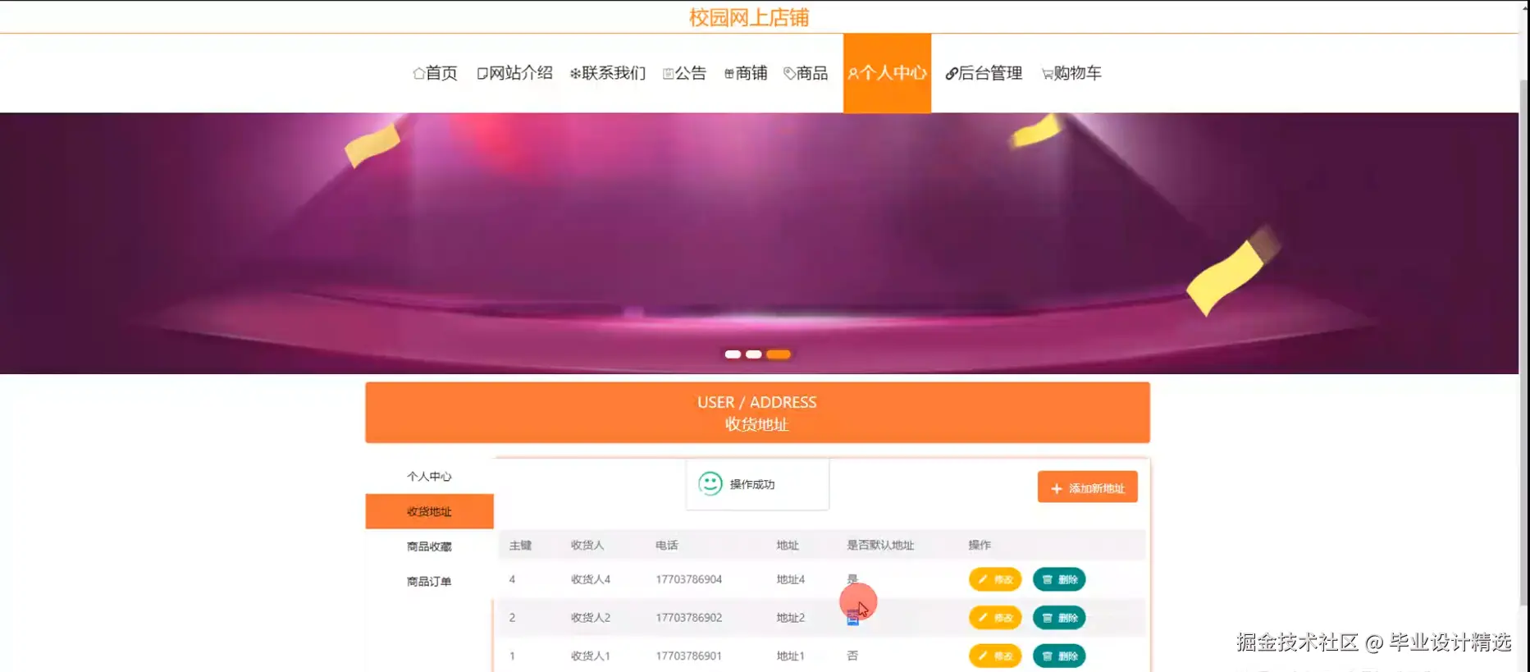Open 后台管理 admin link
The image size is (1530, 672).
point(984,73)
